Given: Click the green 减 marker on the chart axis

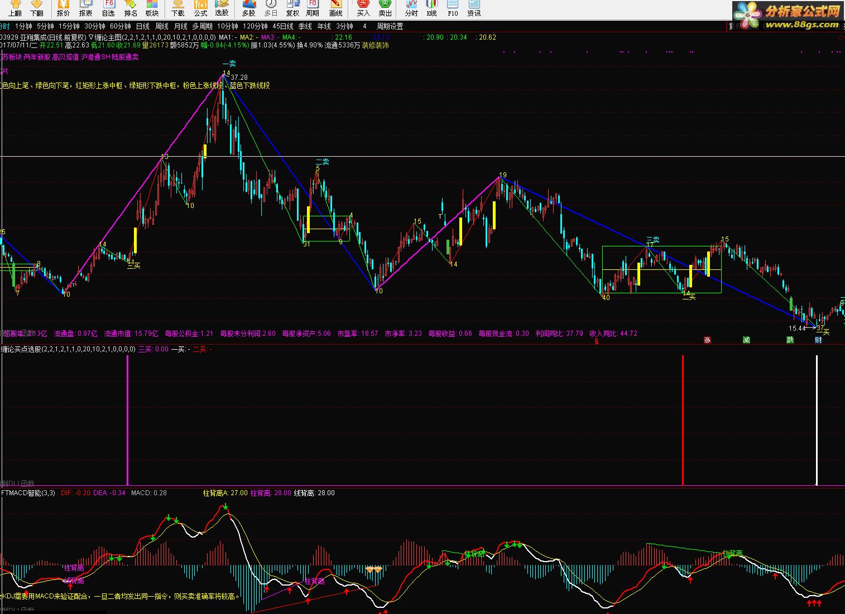Looking at the screenshot, I should (x=746, y=340).
